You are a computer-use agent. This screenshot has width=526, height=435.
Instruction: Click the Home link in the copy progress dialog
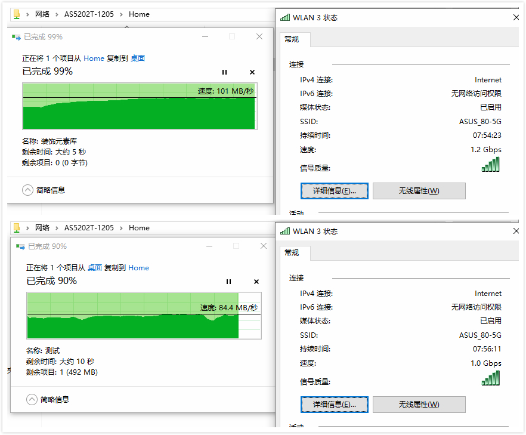tap(94, 58)
